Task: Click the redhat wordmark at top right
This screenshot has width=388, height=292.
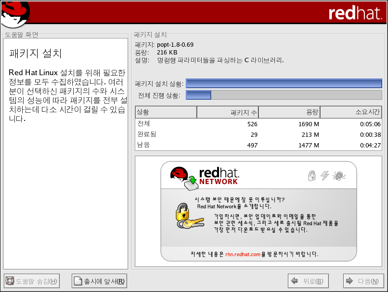Action: (x=355, y=13)
